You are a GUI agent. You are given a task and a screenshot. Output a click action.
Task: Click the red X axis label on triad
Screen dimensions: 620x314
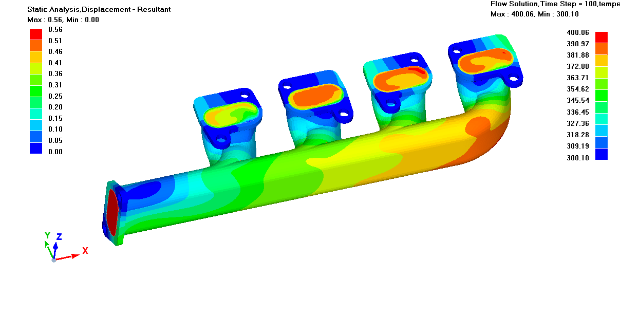click(85, 251)
